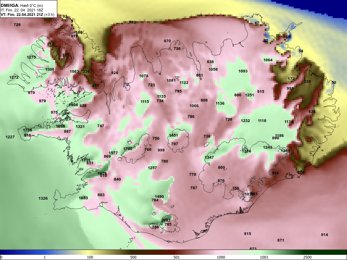
Task: Click the value 1066
Action: pyautogui.click(x=194, y=106)
